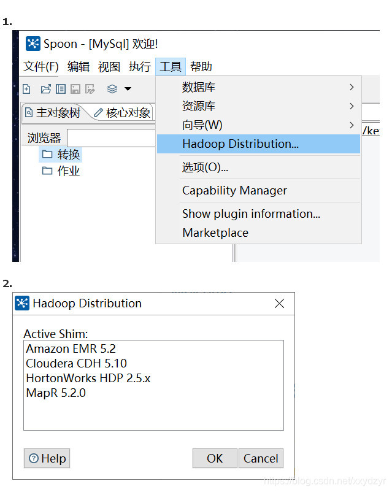The width and height of the screenshot is (392, 492).
Task: Select the 转换 folder tree item
Action: (61, 155)
